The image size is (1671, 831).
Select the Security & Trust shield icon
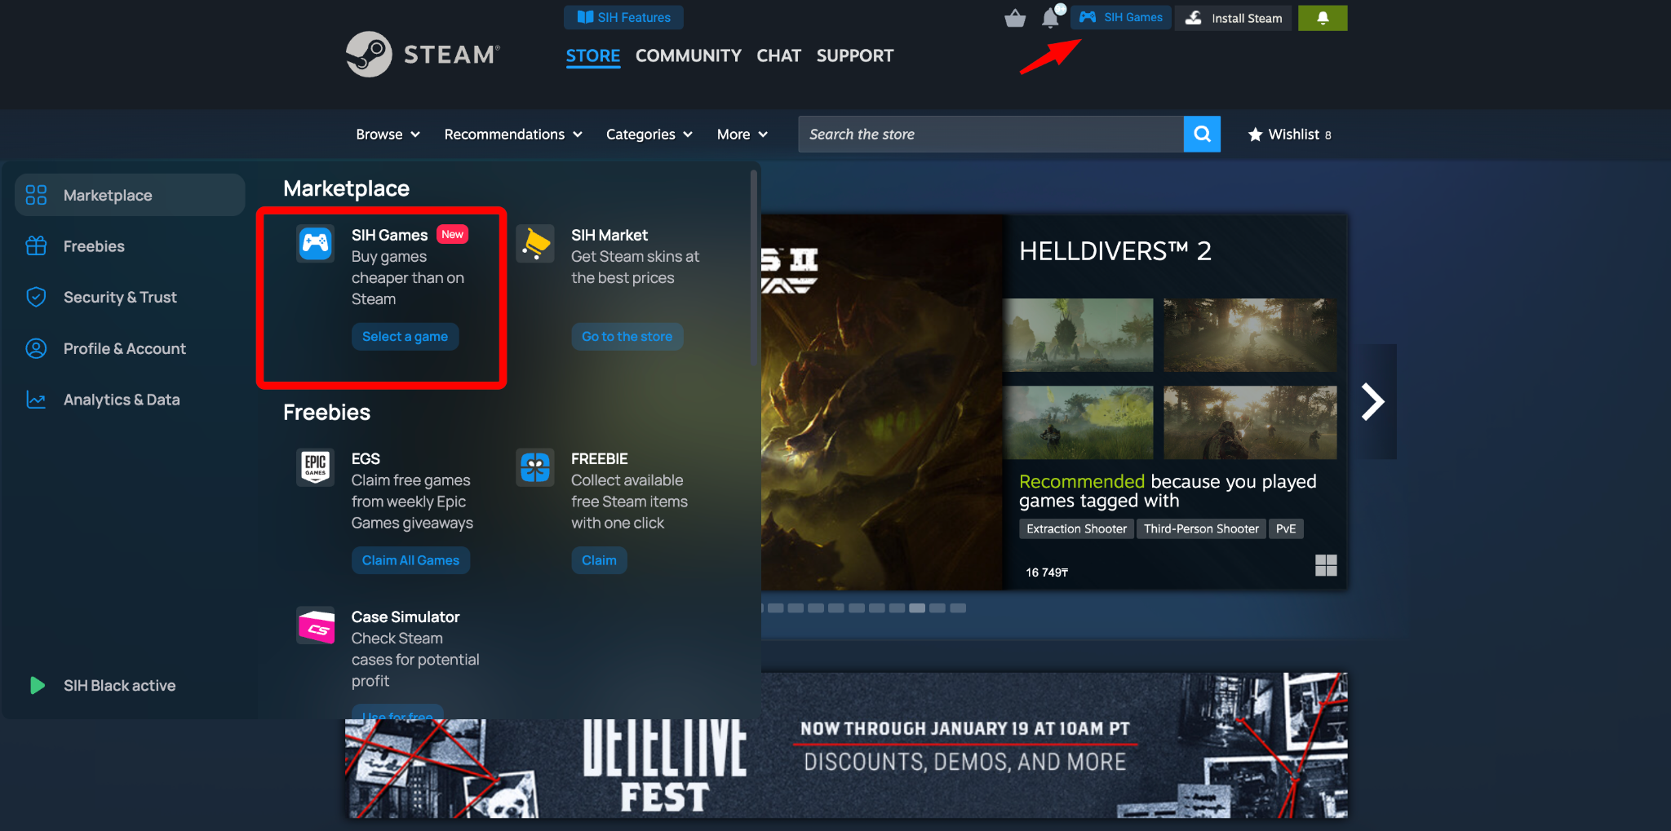pyautogui.click(x=36, y=297)
